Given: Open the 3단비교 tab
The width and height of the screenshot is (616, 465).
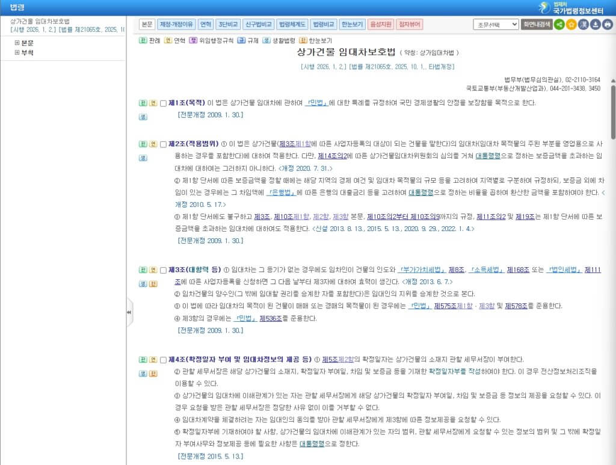Looking at the screenshot, I should click(228, 25).
